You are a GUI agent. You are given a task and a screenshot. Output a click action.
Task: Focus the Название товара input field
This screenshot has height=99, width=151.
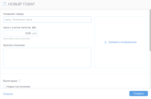point(47,20)
